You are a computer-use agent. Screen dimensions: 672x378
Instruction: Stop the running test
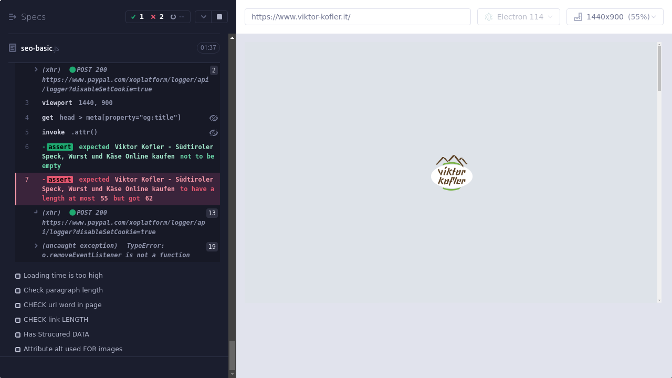point(219,17)
